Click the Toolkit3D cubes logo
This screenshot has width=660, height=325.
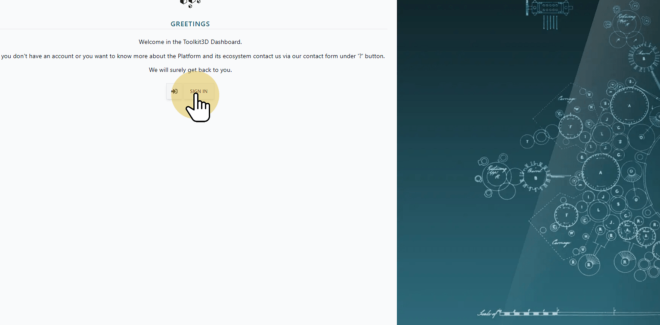190,3
